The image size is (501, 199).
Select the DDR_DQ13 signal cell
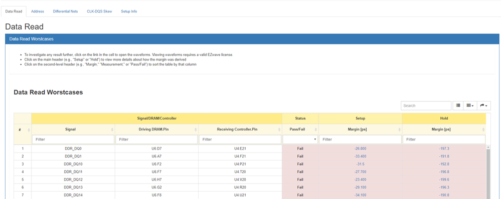coord(73,187)
